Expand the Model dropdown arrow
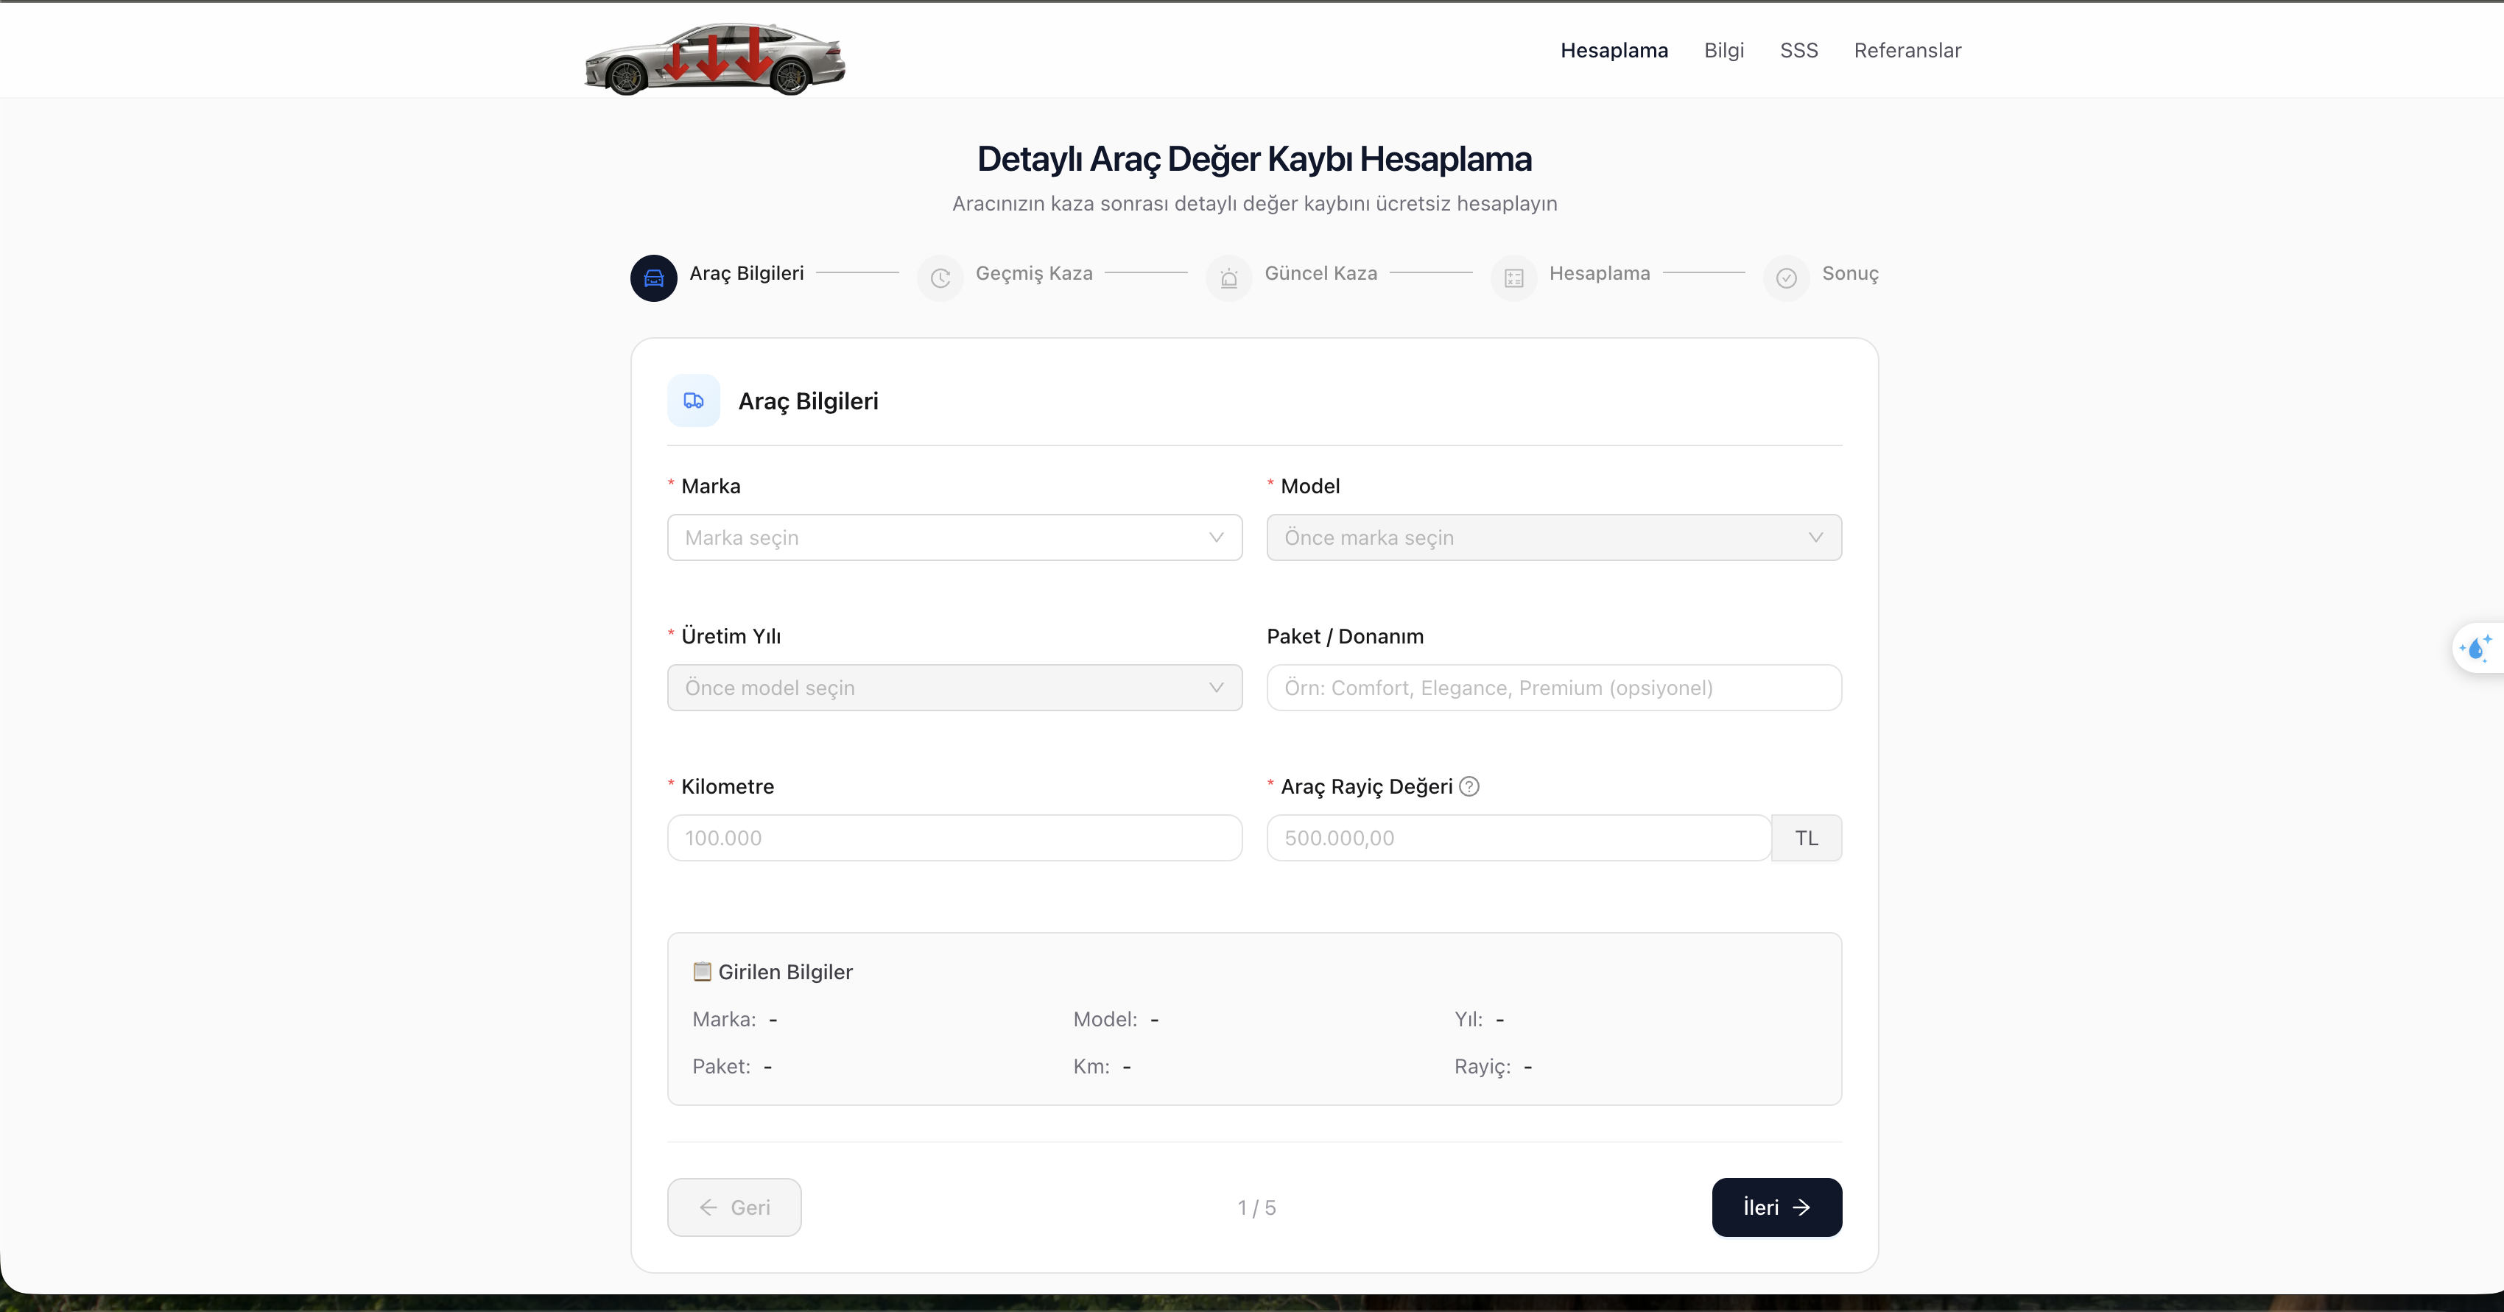Viewport: 2504px width, 1312px height. click(1815, 537)
